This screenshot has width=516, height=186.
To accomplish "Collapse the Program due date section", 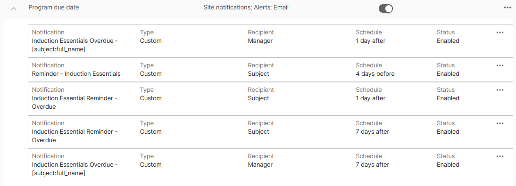I will click(x=14, y=9).
